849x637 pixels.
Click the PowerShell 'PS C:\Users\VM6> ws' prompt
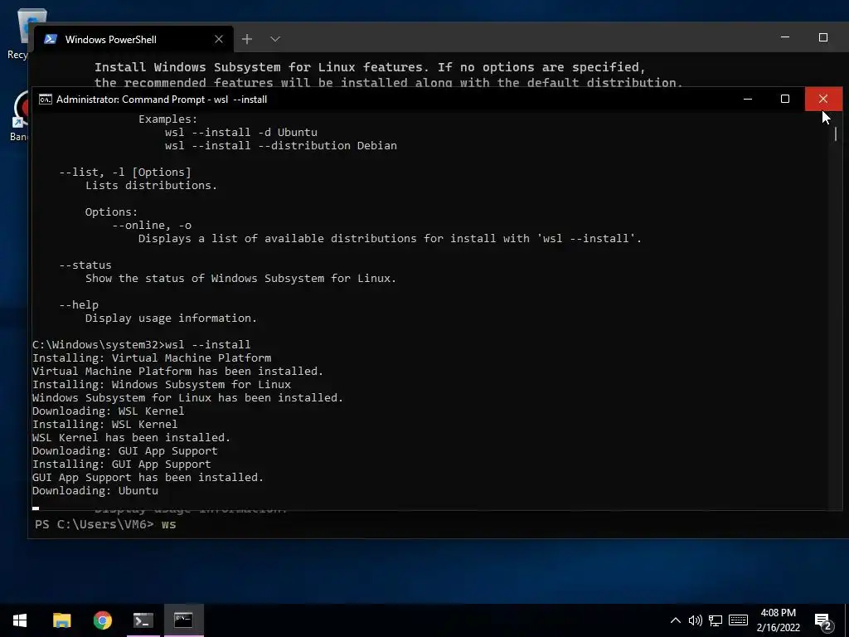(105, 524)
